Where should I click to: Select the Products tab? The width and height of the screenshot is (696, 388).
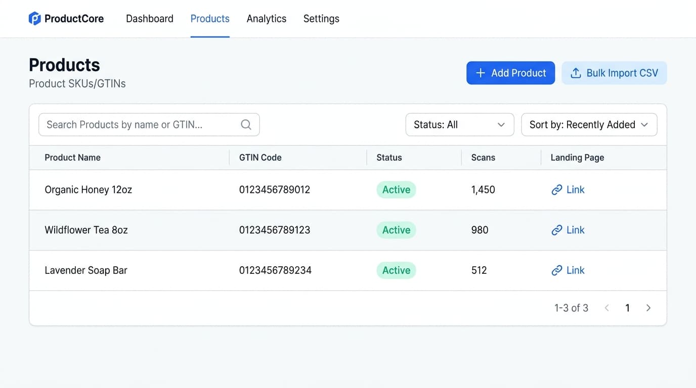pos(210,19)
